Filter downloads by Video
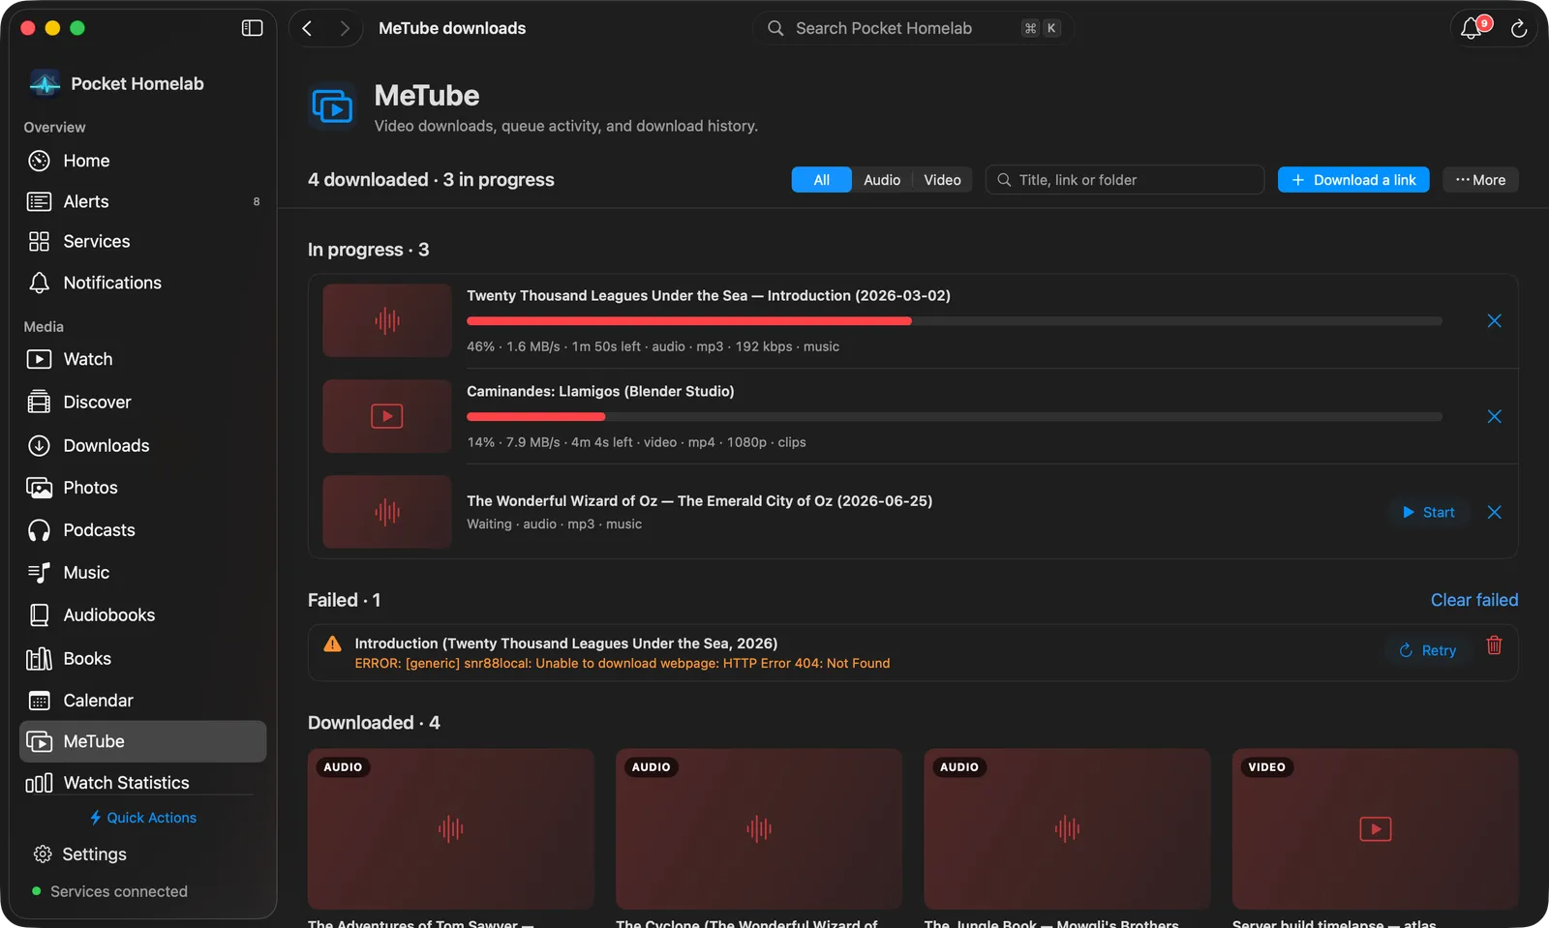The width and height of the screenshot is (1549, 928). [x=942, y=180]
